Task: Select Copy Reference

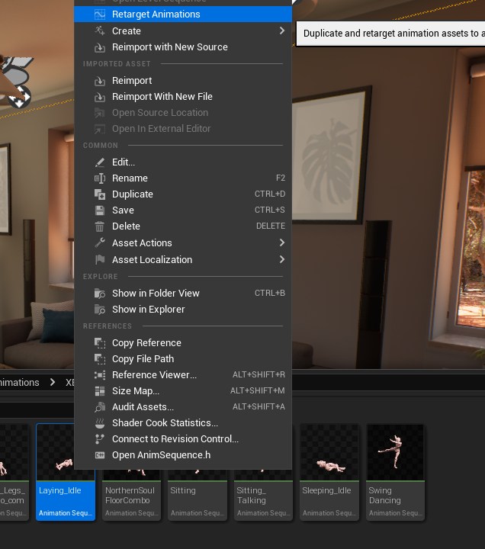Action: tap(183, 343)
